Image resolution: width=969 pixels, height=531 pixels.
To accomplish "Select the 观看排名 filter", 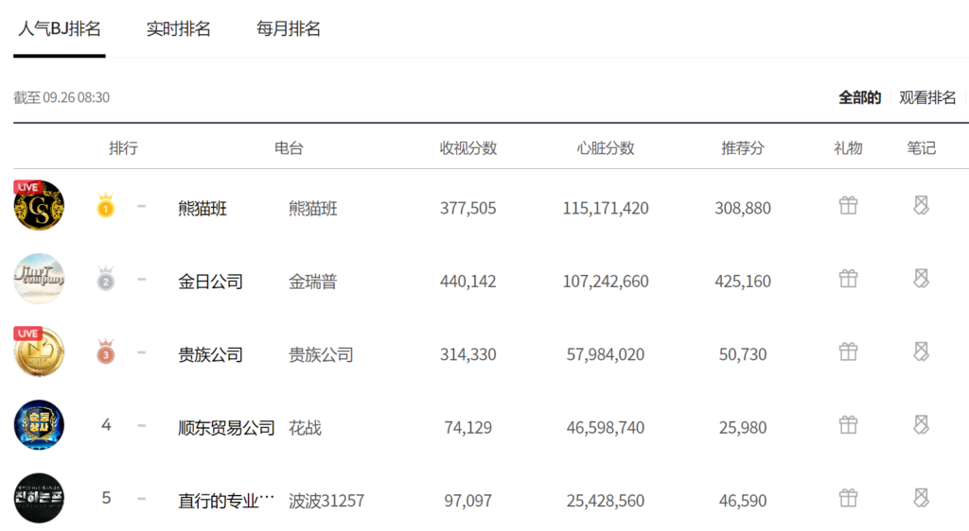I will 927,97.
